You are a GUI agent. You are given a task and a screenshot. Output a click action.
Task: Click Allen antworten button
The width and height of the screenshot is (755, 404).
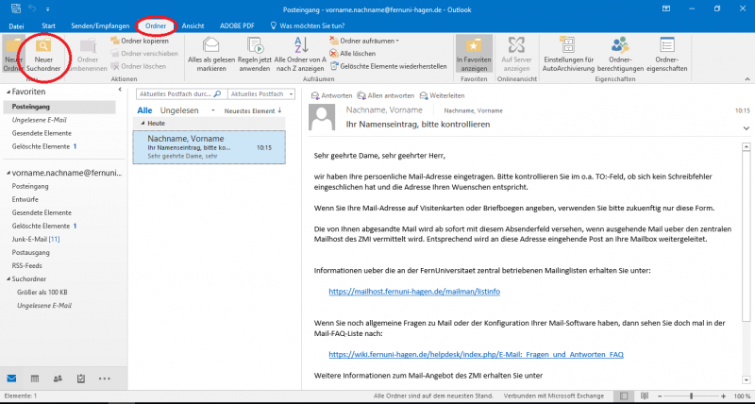coord(385,95)
